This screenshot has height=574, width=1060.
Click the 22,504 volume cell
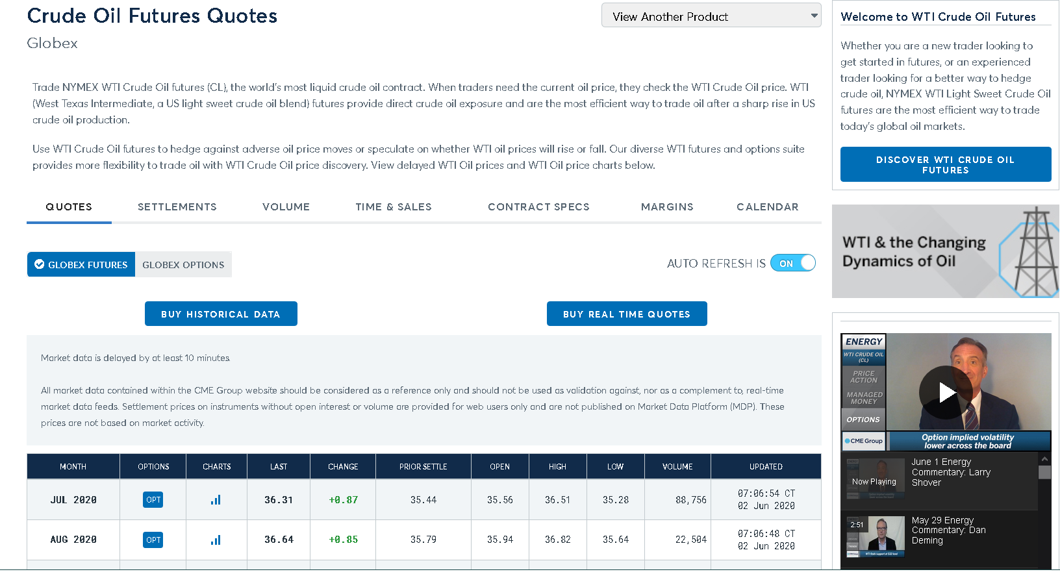point(677,540)
